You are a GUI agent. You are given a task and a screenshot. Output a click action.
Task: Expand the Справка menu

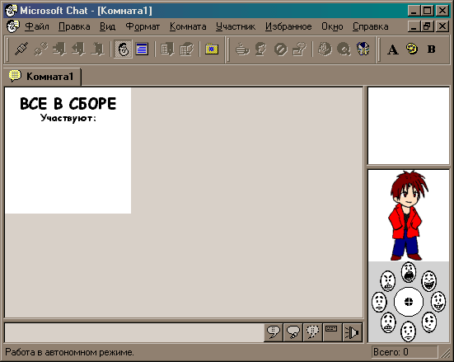pos(370,26)
